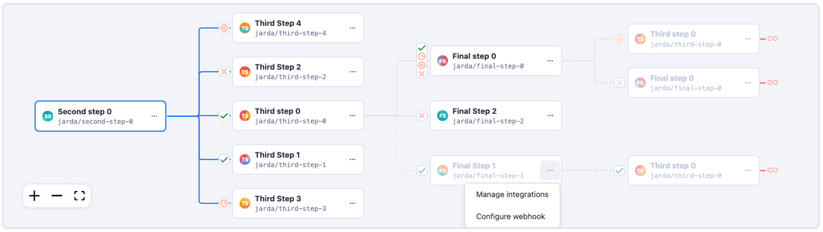
Task: Open the more options menu on Final step 0
Action: (550, 61)
